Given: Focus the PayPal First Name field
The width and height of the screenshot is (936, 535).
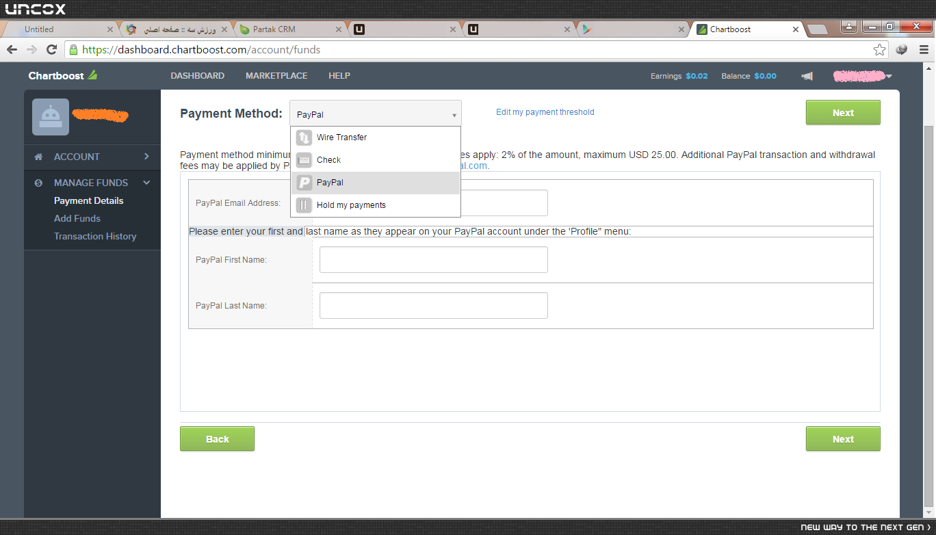Looking at the screenshot, I should pos(434,260).
